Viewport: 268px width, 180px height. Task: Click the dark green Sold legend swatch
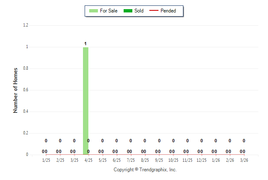tap(127, 11)
